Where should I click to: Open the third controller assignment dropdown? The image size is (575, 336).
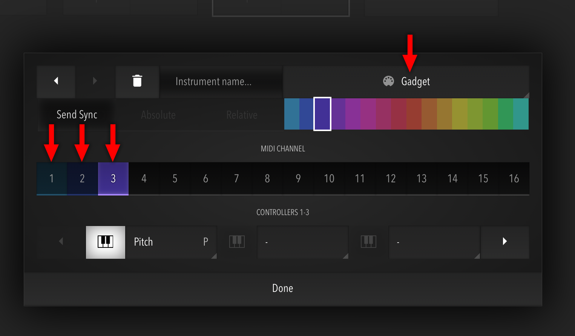[x=434, y=242]
